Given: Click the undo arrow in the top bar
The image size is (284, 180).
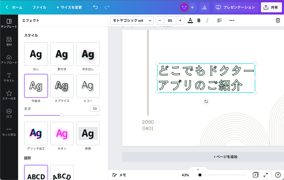Looking at the screenshot, I should pos(95,7).
